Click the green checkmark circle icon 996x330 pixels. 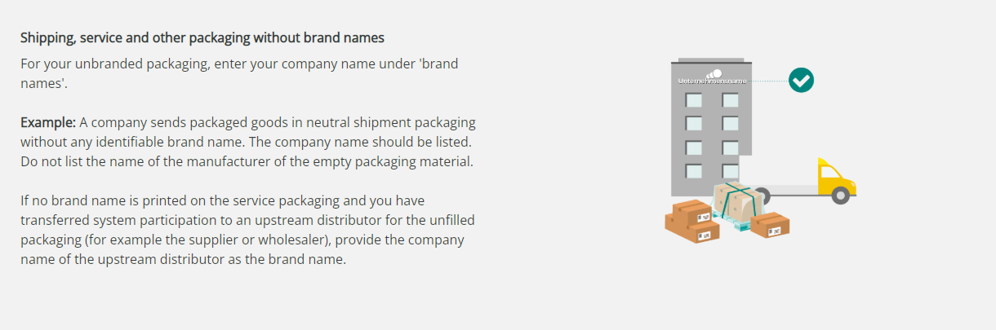[801, 80]
